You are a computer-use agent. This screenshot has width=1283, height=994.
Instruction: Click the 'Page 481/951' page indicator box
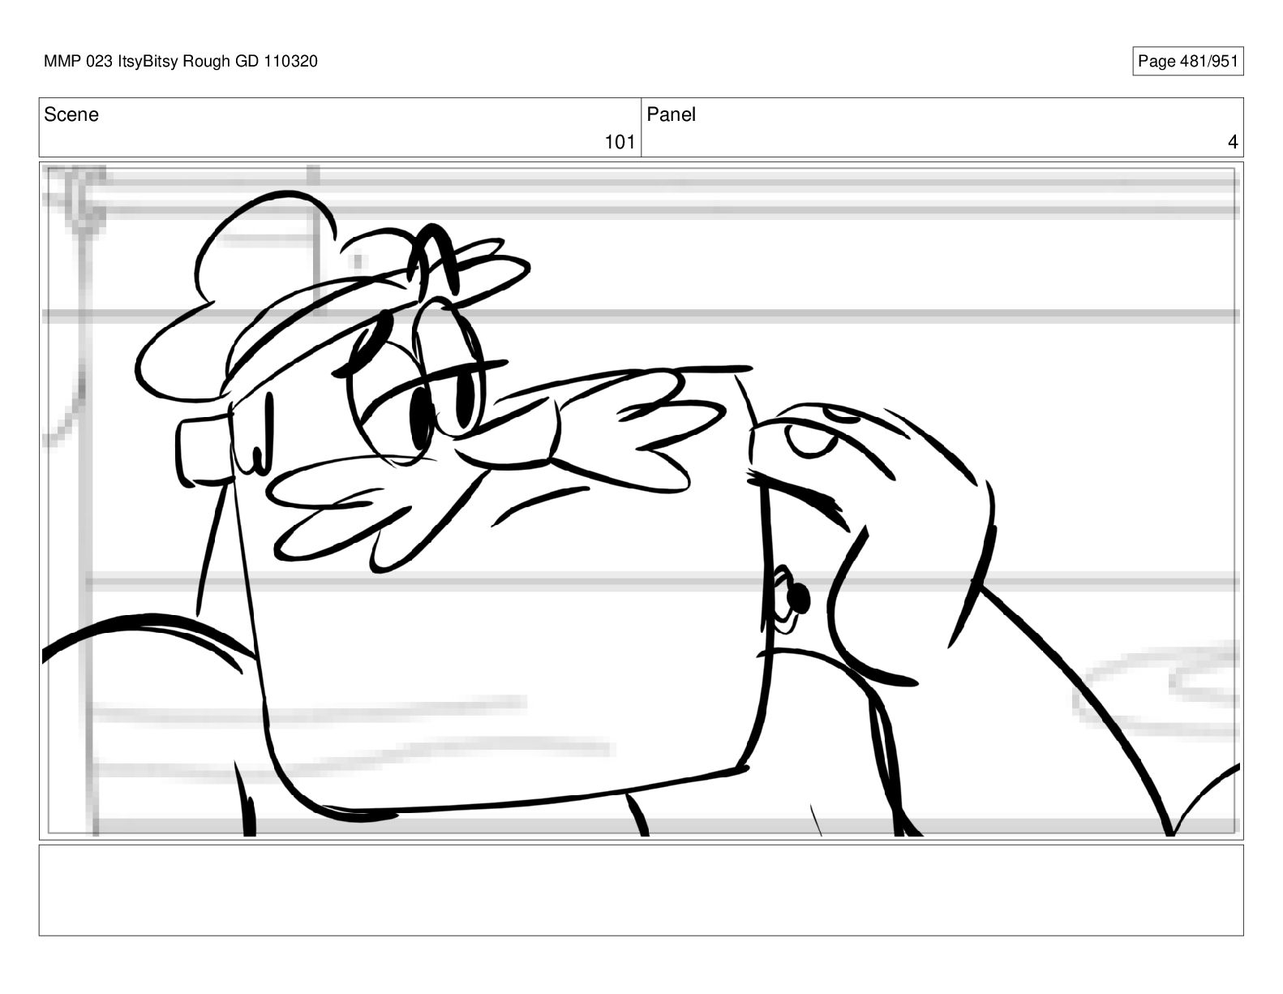coord(1187,62)
